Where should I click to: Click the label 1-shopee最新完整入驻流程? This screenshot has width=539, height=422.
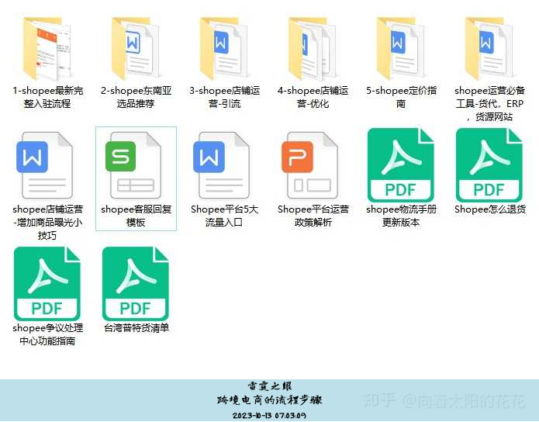click(47, 97)
